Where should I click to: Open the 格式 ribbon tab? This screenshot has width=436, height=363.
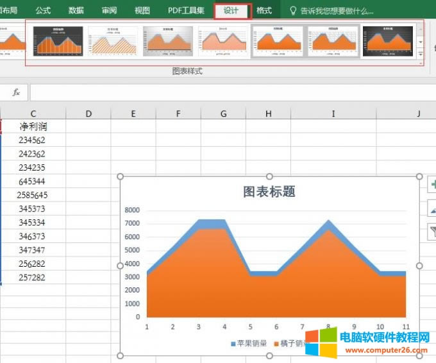coord(264,11)
